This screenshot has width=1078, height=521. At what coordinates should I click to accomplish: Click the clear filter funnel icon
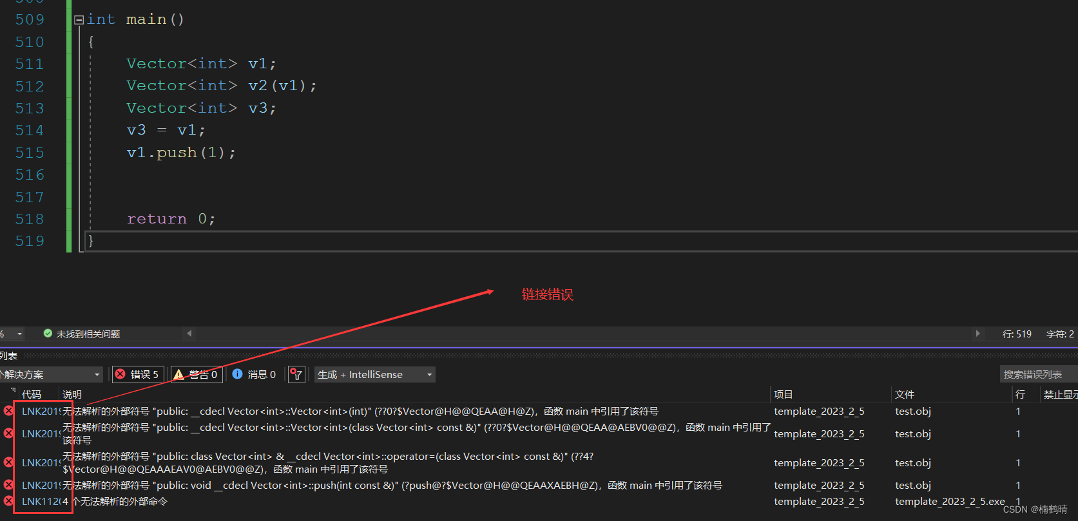296,374
